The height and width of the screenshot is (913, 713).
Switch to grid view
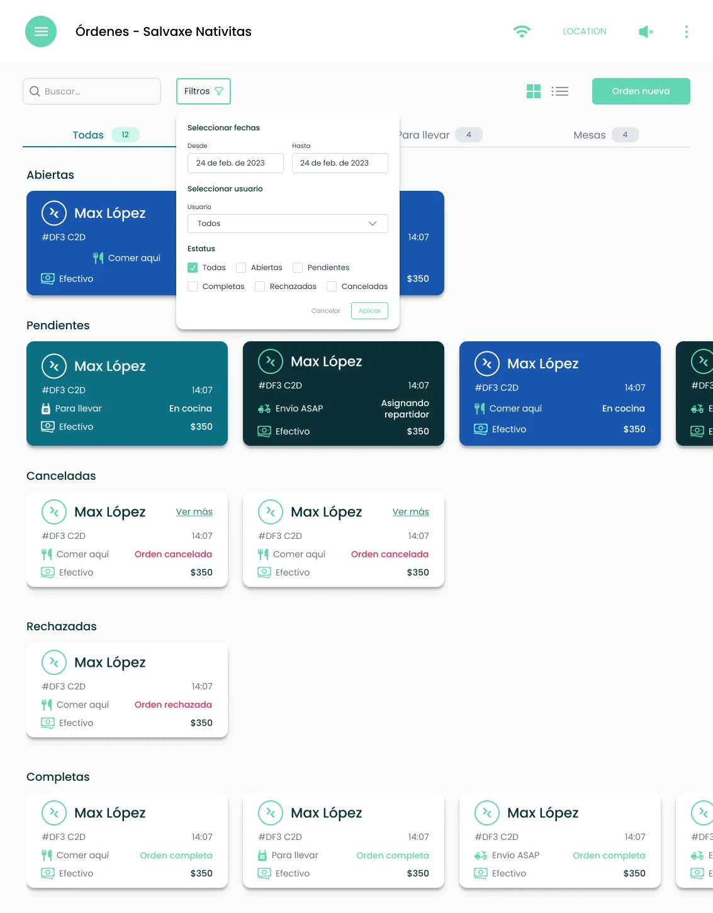pyautogui.click(x=534, y=91)
